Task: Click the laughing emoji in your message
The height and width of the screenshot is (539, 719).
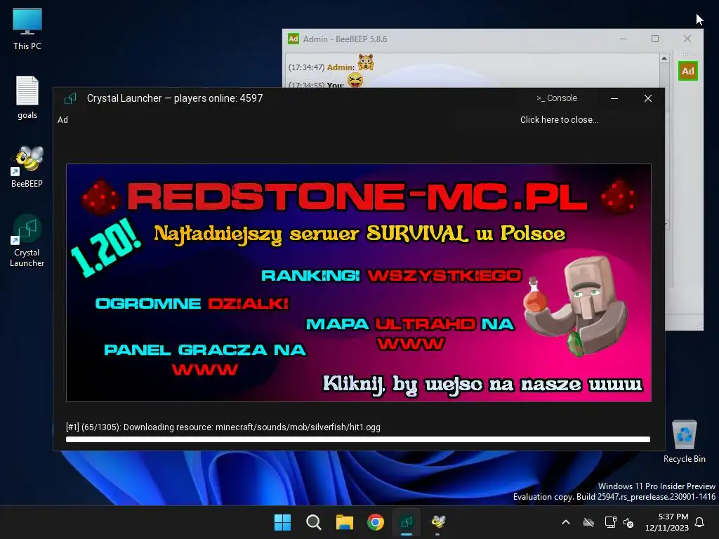Action: (x=355, y=81)
